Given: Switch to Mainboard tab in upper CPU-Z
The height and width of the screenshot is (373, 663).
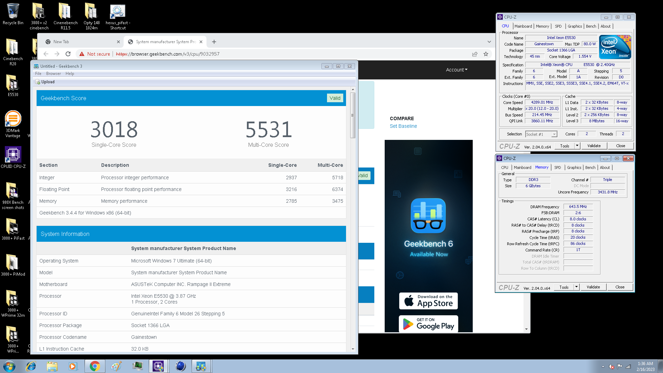Looking at the screenshot, I should click(x=523, y=26).
